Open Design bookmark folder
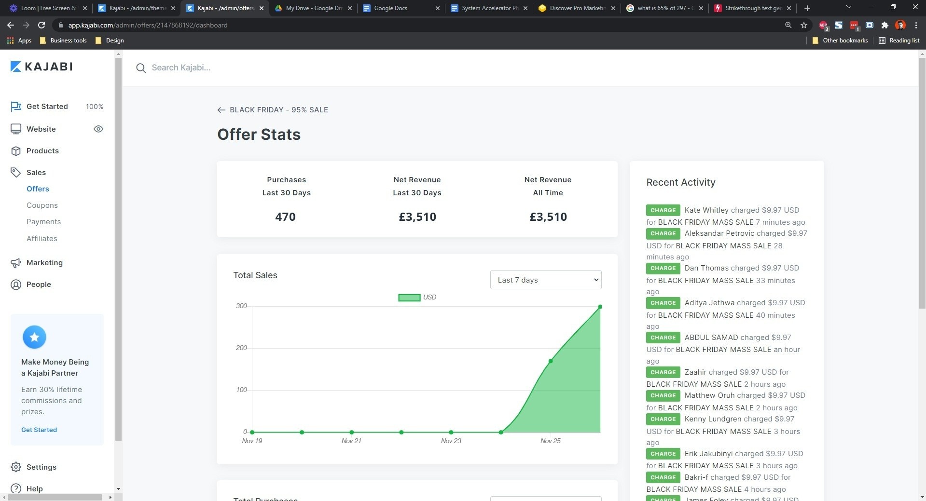This screenshot has width=926, height=501. [x=110, y=41]
